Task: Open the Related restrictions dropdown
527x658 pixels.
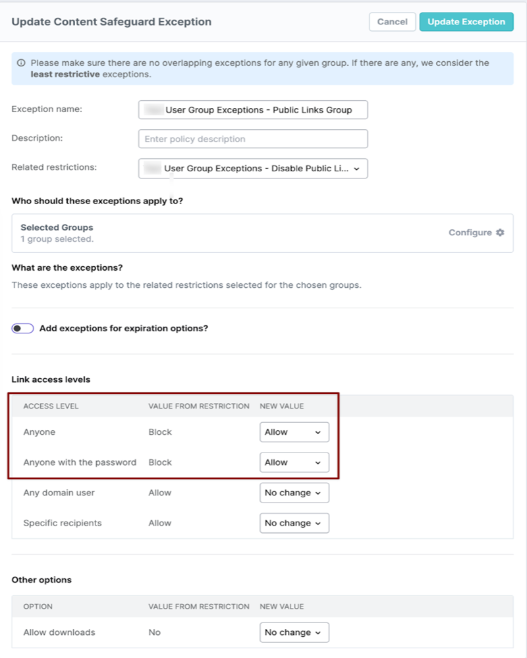Action: (253, 169)
